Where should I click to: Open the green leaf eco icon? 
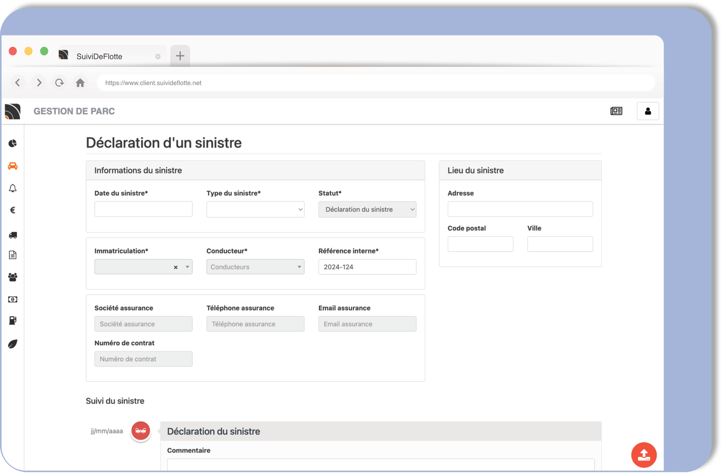point(13,344)
